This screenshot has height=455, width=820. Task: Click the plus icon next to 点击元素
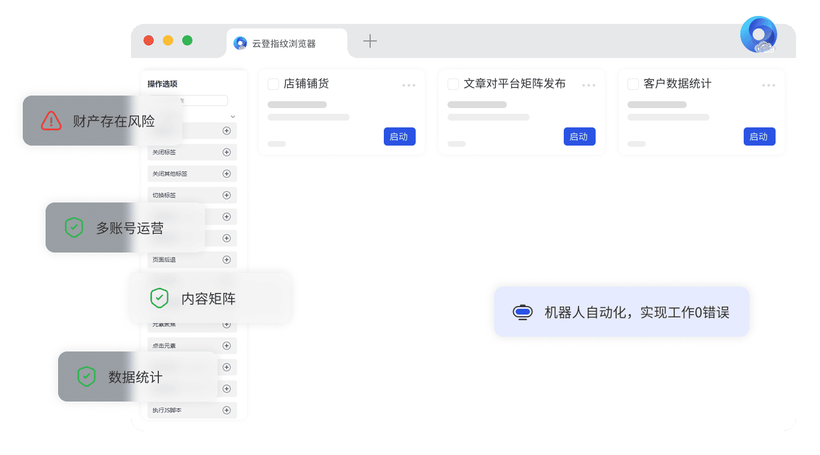pyautogui.click(x=226, y=346)
